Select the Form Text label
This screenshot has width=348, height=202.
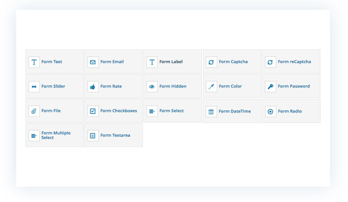pyautogui.click(x=52, y=62)
